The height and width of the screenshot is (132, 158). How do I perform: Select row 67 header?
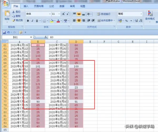5,67
